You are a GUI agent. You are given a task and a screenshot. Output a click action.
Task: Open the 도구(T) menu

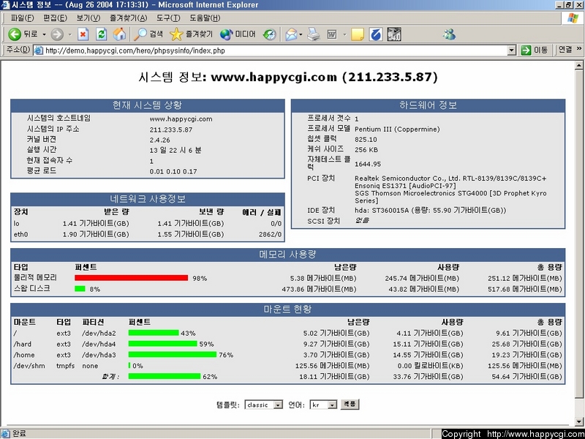tap(168, 18)
